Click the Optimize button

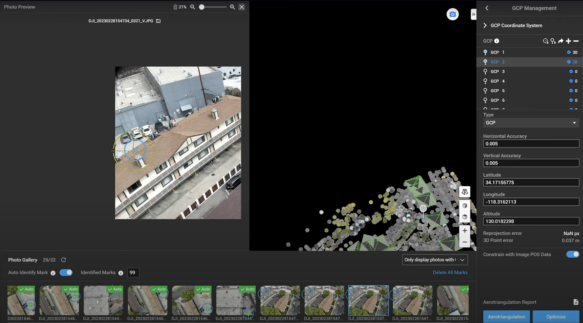556,317
